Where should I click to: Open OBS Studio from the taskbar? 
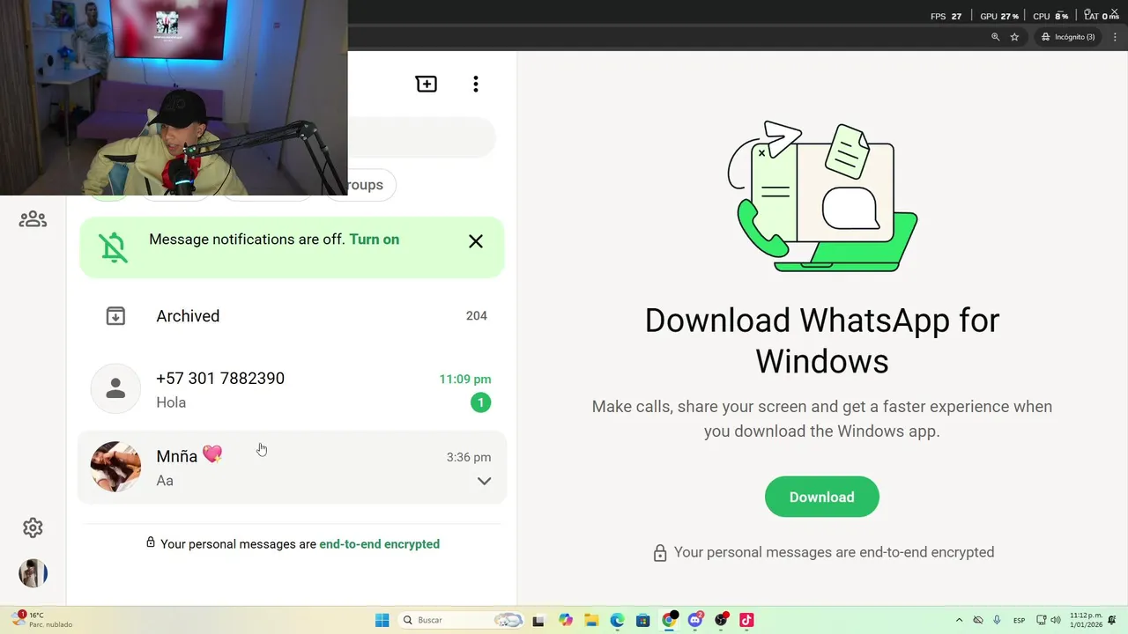(722, 620)
